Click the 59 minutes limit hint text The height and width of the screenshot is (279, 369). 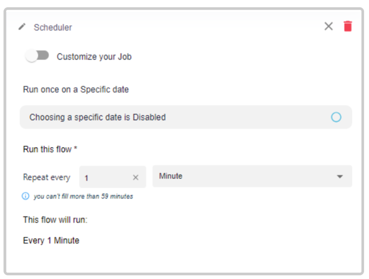(83, 196)
